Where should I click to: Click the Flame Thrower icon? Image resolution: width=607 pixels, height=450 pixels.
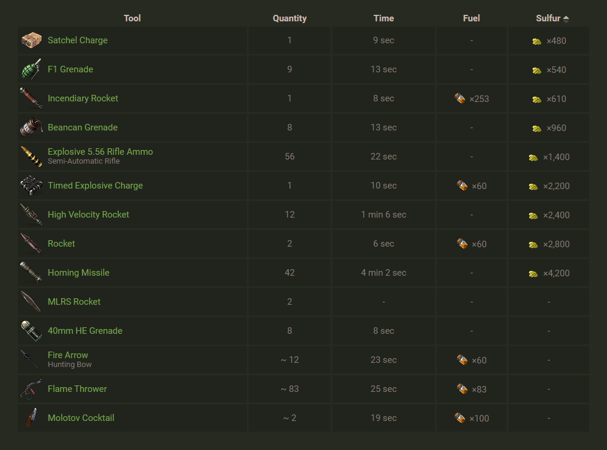[31, 389]
